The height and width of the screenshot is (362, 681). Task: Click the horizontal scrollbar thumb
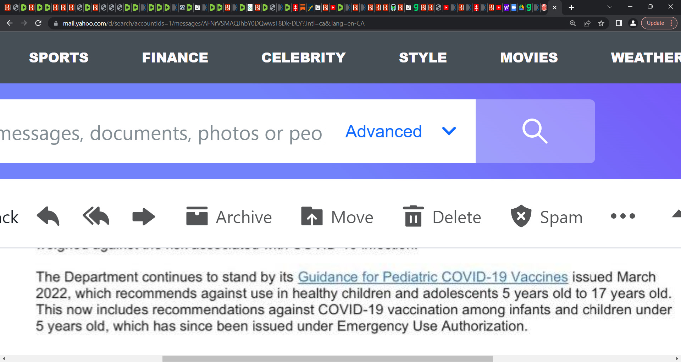328,358
